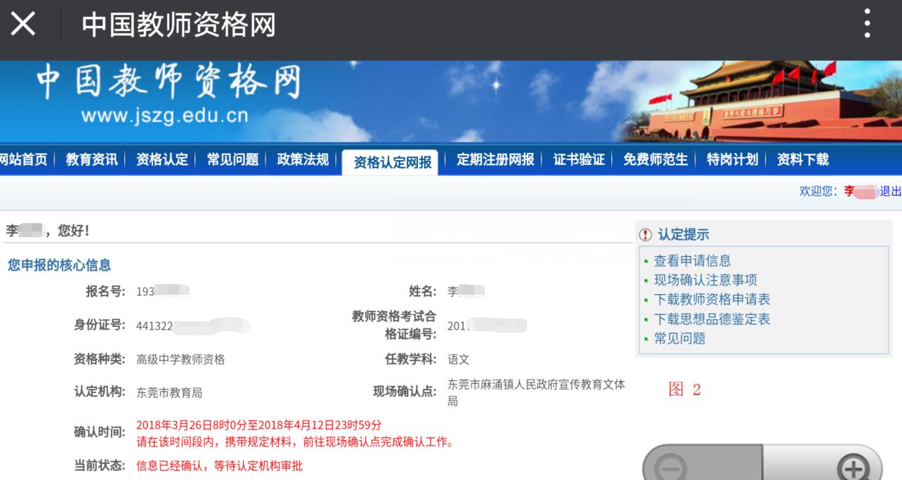Switch to the 定期注册网报 tab
This screenshot has height=480, width=902.
(495, 160)
